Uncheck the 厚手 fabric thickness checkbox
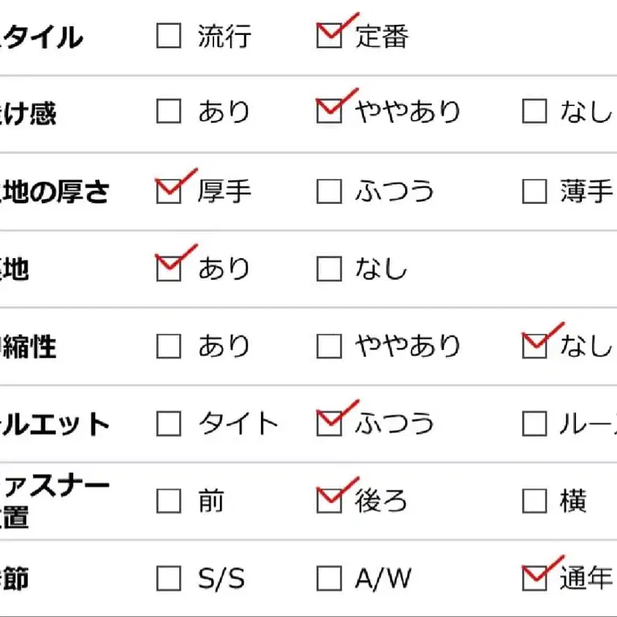Viewport: 617px width, 617px height. [169, 192]
